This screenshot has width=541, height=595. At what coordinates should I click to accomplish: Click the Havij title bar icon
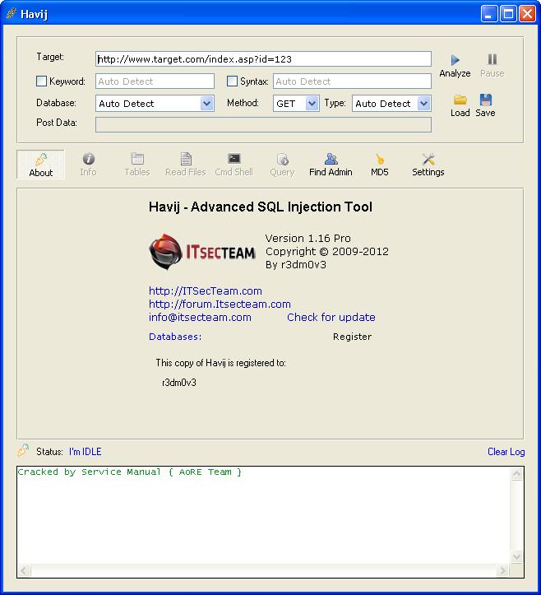[x=11, y=14]
